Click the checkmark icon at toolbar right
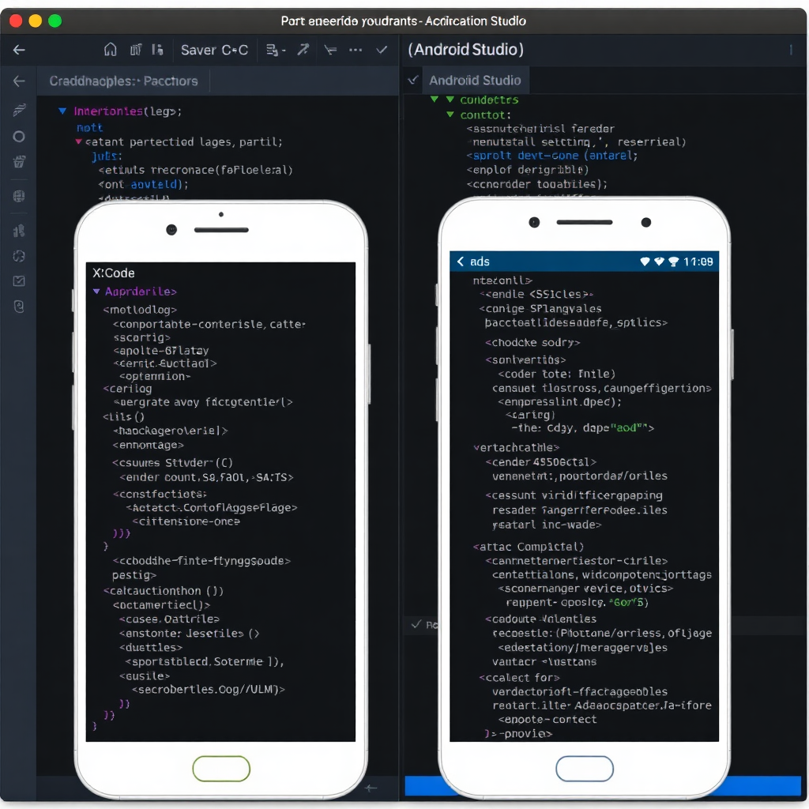809x809 pixels. click(382, 50)
